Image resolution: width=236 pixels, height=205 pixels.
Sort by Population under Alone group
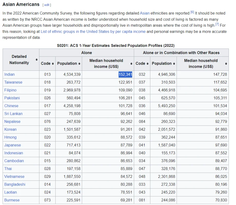[79, 64]
